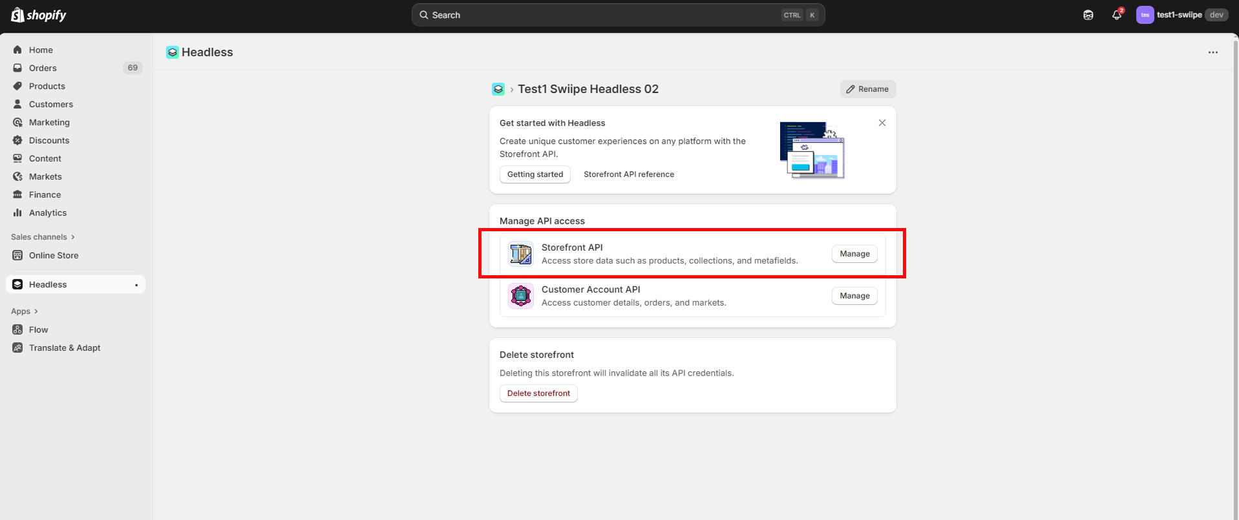Expand the Apps section chevron

tap(36, 311)
